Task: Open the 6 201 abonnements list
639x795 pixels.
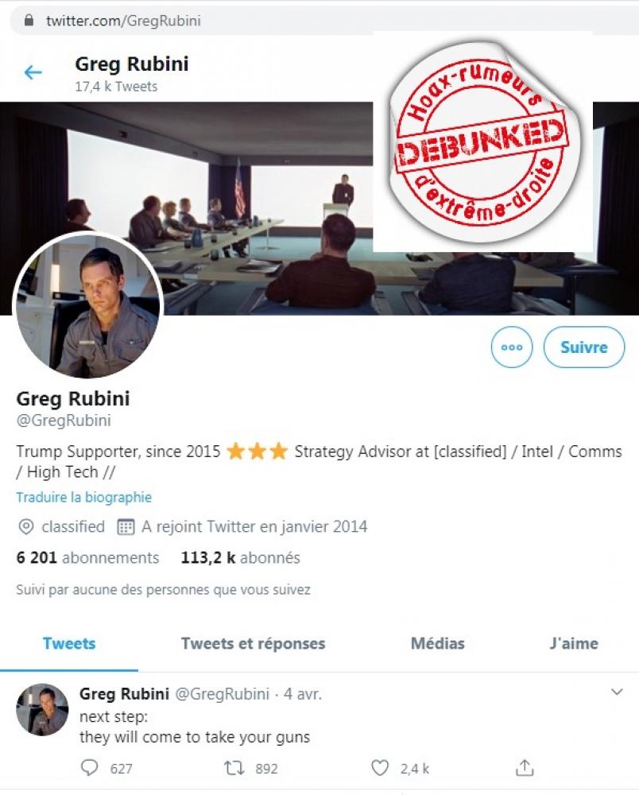Action: [87, 558]
